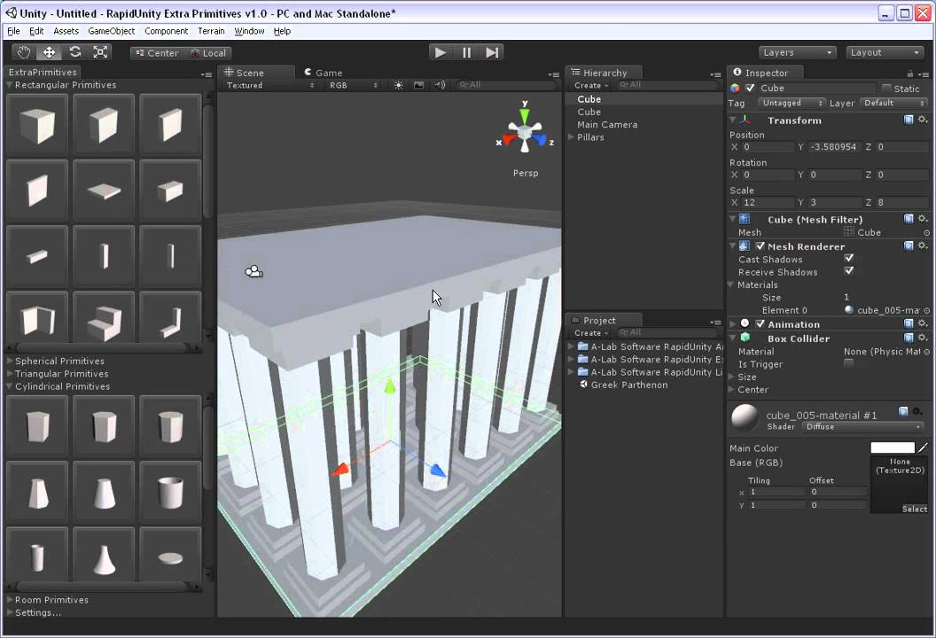This screenshot has height=638, width=936.
Task: Toggle scene overlay image icon
Action: pos(419,85)
